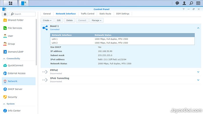Screen dimensions: 203x114
Task: Expand the PPPoE section
Action: coord(198,72)
